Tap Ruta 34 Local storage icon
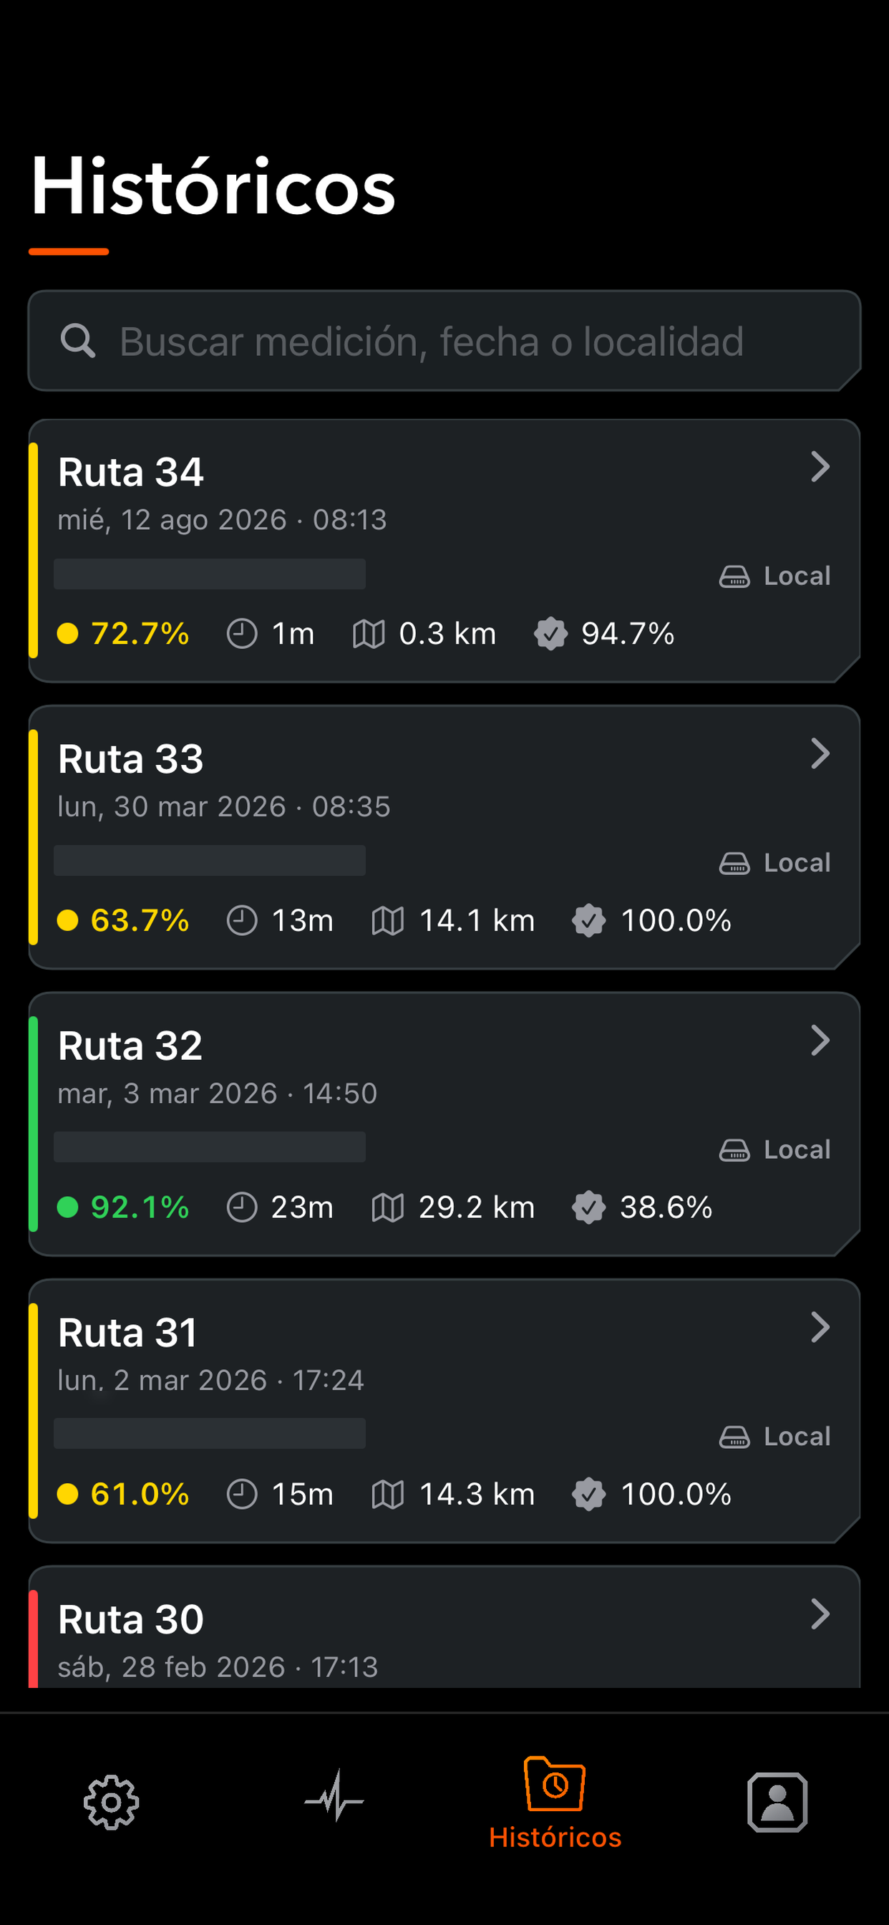Image resolution: width=889 pixels, height=1925 pixels. tap(734, 576)
